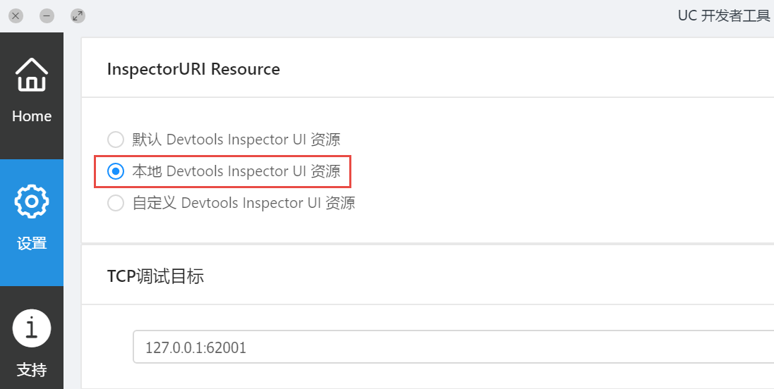Click the InspectorURI Resource section heading
Image resolution: width=774 pixels, height=389 pixels.
[193, 69]
